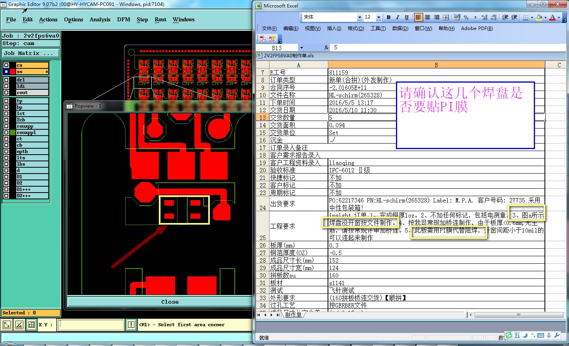Click the increase decimal icon
Image resolution: width=569 pixels, height=346 pixels.
coord(484,17)
